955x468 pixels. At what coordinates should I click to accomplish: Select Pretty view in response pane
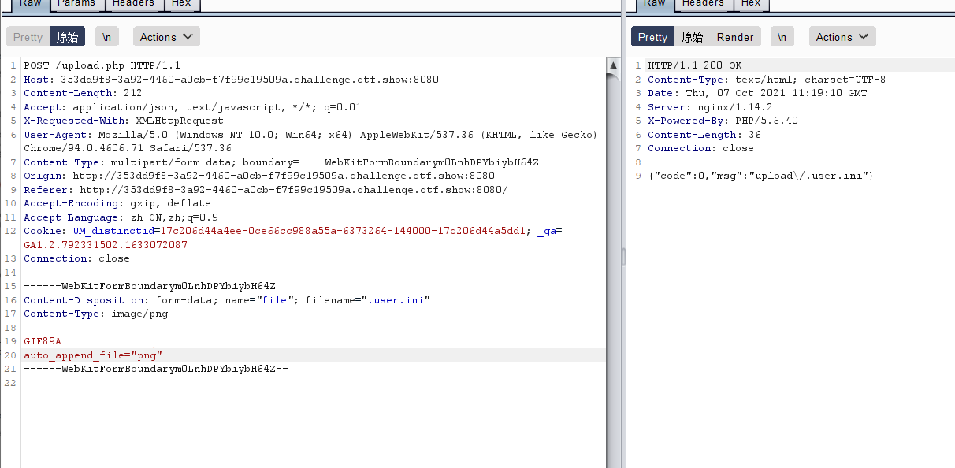pos(652,37)
